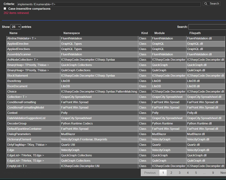The image size is (226, 180).
Task: Go to results page 2
Action: [x=171, y=173]
